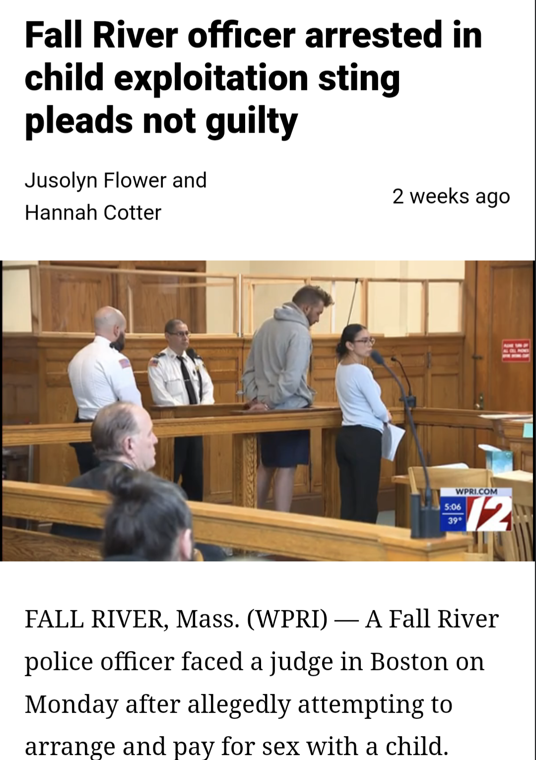This screenshot has height=760, width=536.
Task: Click the red sign on courtroom wall
Action: tap(517, 350)
